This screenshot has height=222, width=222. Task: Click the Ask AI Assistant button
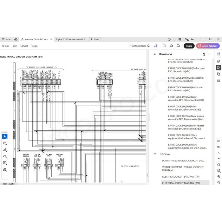point(208,46)
